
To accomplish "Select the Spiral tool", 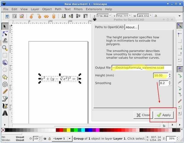I will [x=5, y=84].
